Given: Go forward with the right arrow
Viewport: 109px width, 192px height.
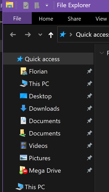Looking at the screenshot, I should pyautogui.click(x=28, y=35).
